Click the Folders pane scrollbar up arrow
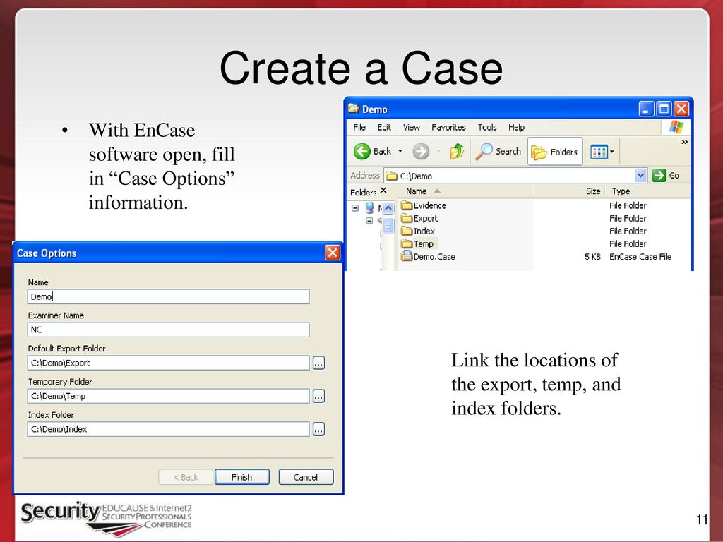723x542 pixels. pos(388,208)
